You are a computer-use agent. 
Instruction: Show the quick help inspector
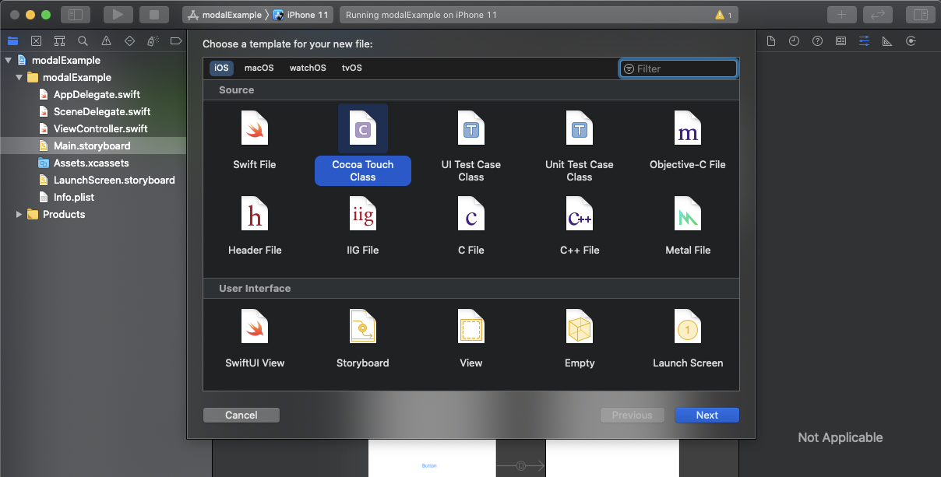pos(817,41)
